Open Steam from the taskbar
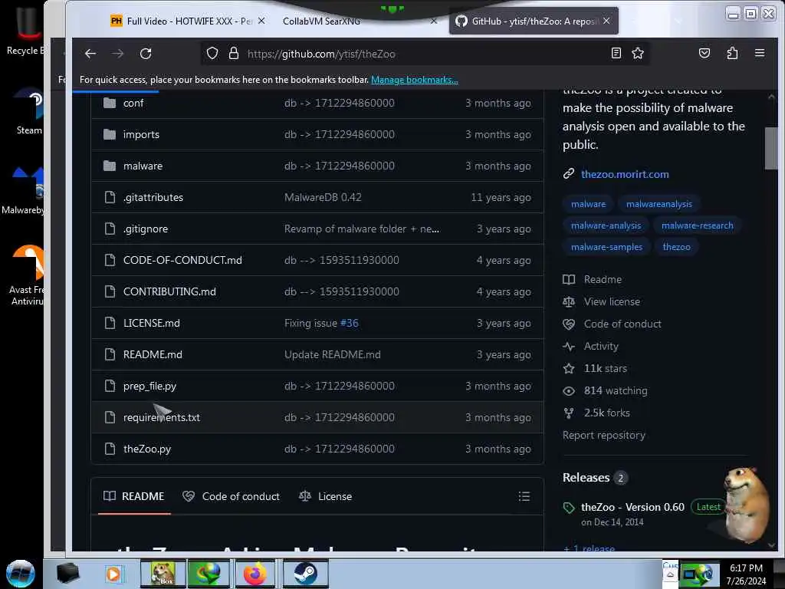The width and height of the screenshot is (785, 589). click(305, 574)
